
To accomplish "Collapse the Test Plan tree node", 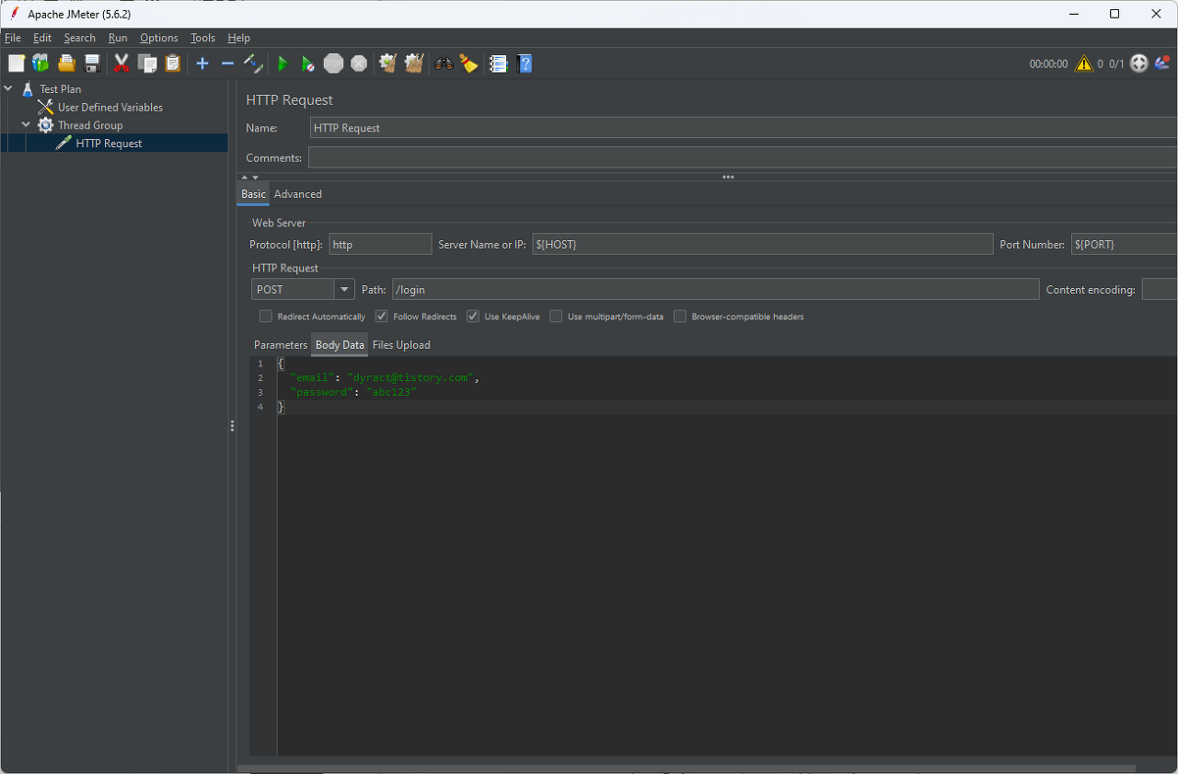I will tap(9, 89).
